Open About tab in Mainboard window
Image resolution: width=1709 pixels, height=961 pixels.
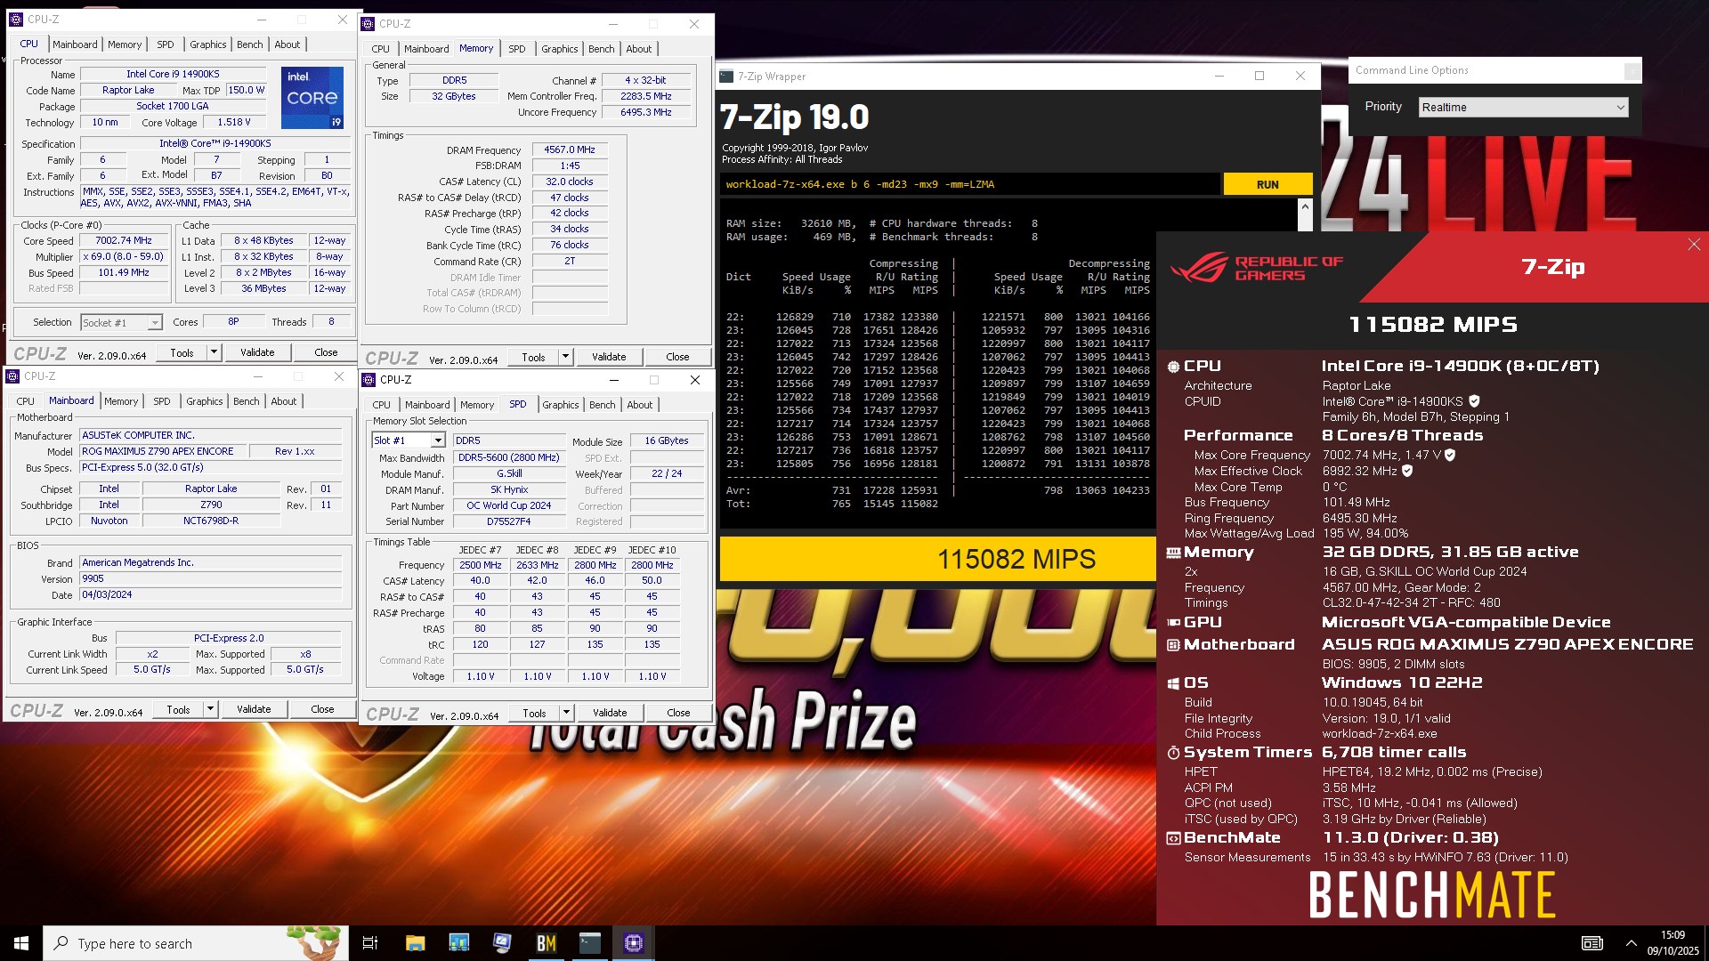pos(284,401)
